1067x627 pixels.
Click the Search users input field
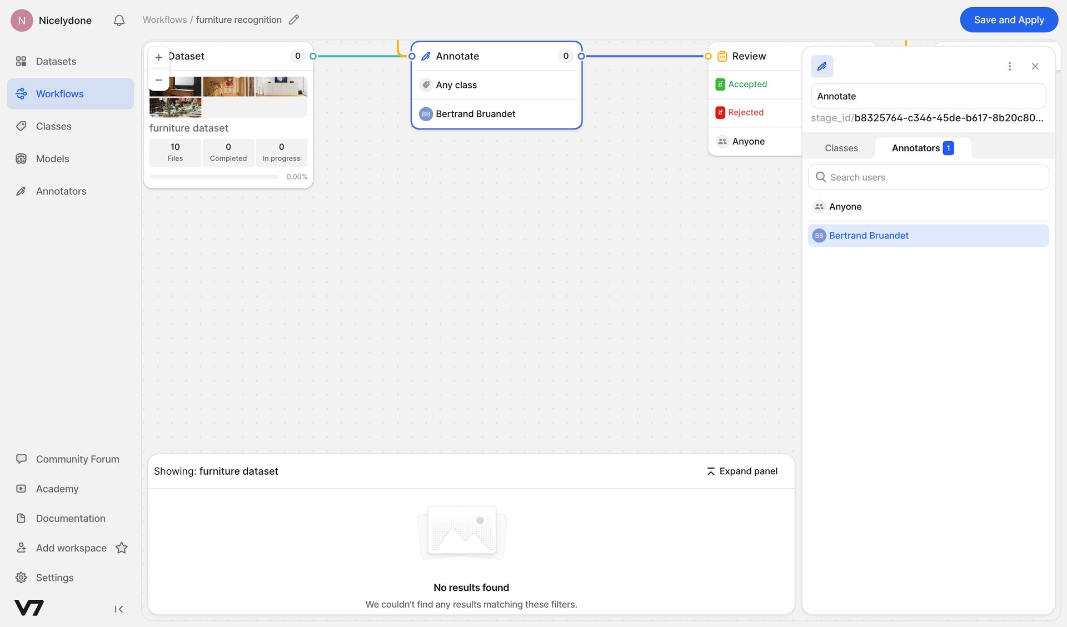(928, 177)
